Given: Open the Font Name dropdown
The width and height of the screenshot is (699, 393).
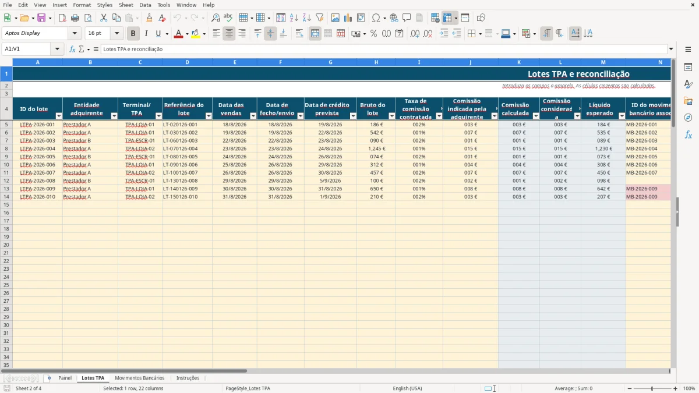Looking at the screenshot, I should coord(75,34).
